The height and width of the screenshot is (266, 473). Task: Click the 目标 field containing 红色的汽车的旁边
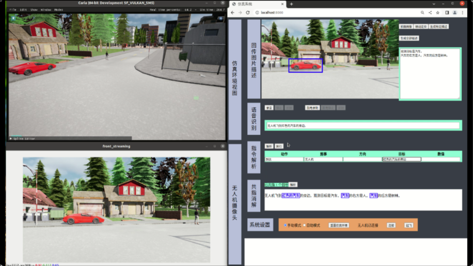point(401,160)
